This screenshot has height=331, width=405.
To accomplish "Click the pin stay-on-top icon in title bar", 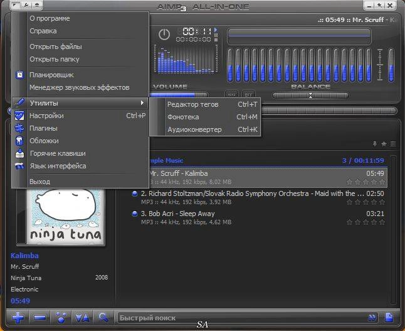I will pyautogui.click(x=379, y=5).
